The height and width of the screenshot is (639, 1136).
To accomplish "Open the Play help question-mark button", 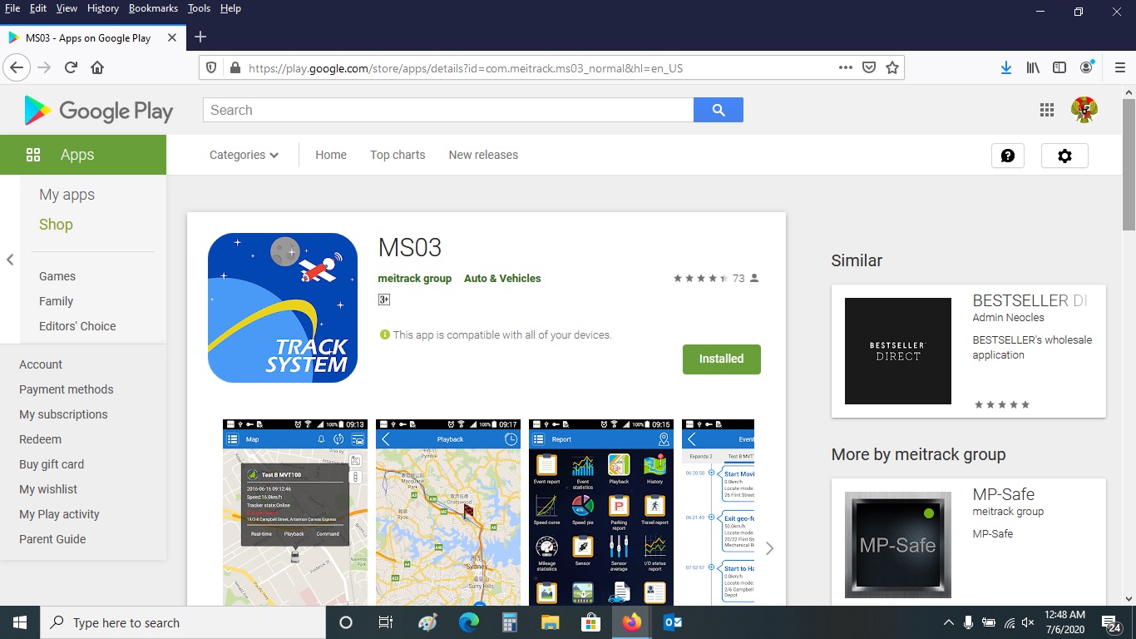I will [1008, 156].
